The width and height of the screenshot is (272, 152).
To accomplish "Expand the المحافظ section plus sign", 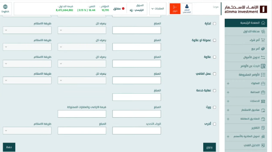I will tap(228, 92).
